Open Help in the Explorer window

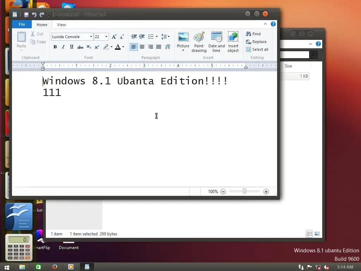(318, 44)
